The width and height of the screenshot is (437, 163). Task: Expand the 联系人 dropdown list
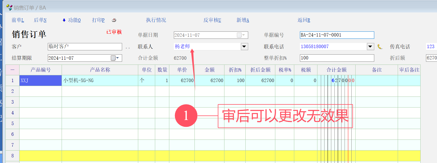[x=244, y=47]
